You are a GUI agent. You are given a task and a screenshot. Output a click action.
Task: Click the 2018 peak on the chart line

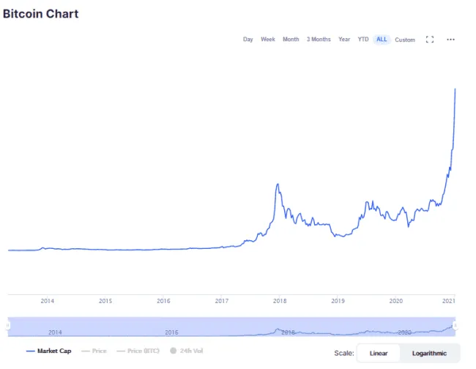tap(278, 184)
